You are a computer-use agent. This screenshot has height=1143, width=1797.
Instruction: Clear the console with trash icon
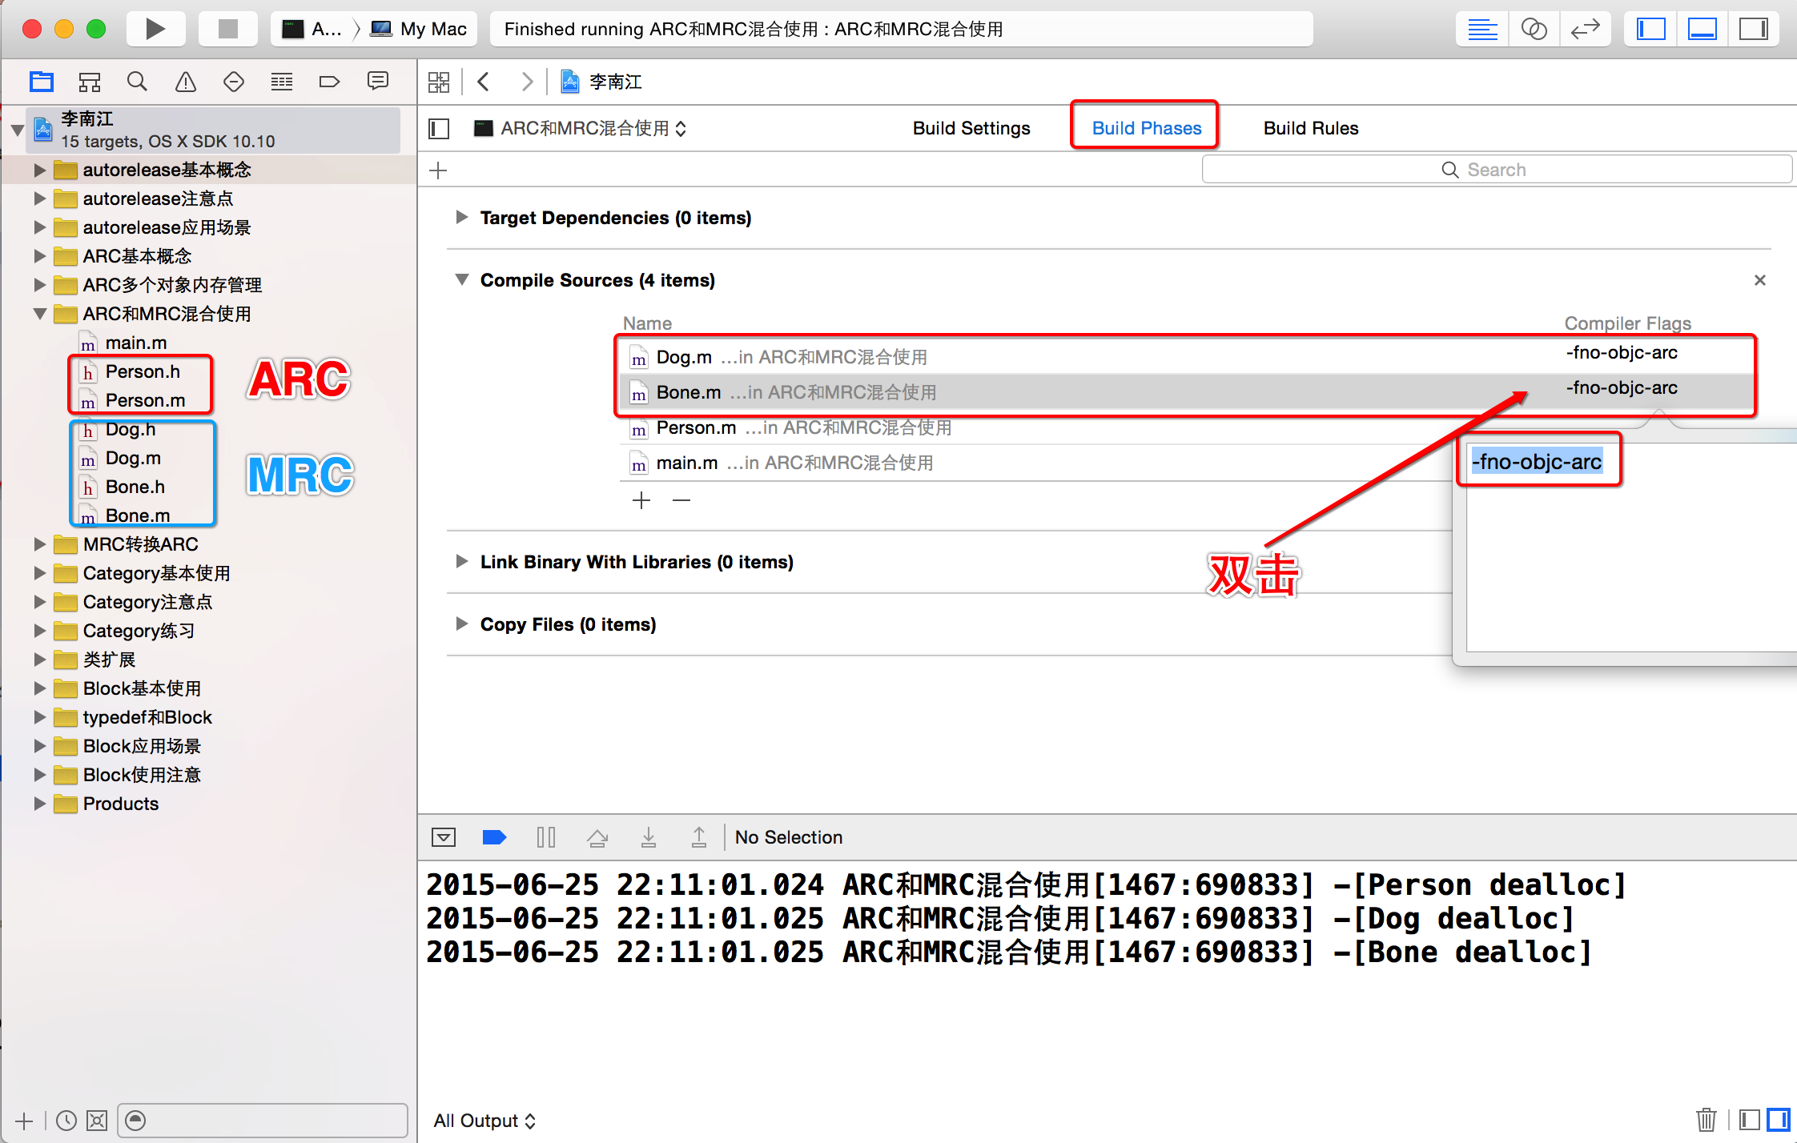(x=1707, y=1119)
